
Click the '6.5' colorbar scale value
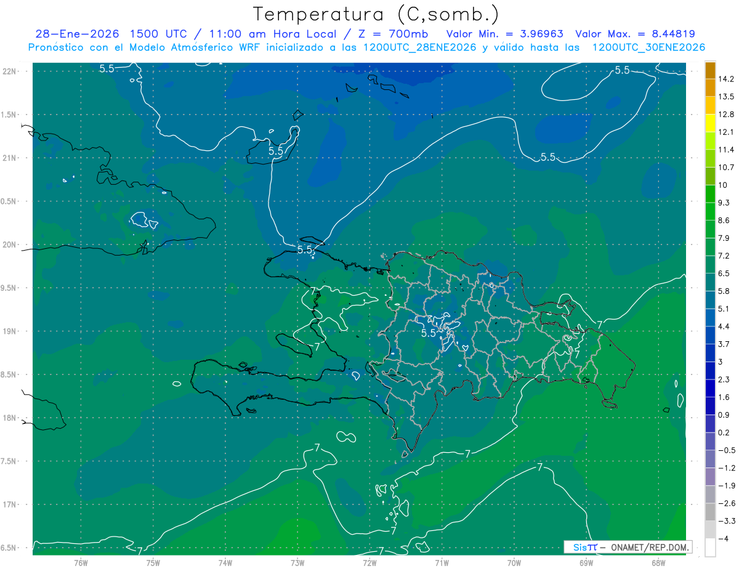click(725, 273)
